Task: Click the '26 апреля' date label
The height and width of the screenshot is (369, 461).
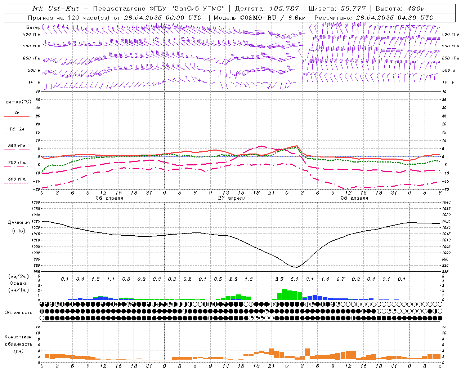Action: (109, 198)
